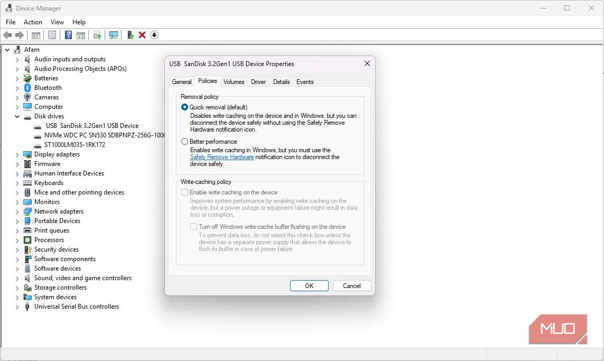This screenshot has width=604, height=361.
Task: Expand the Audio inputs and outputs node
Action: coord(17,59)
